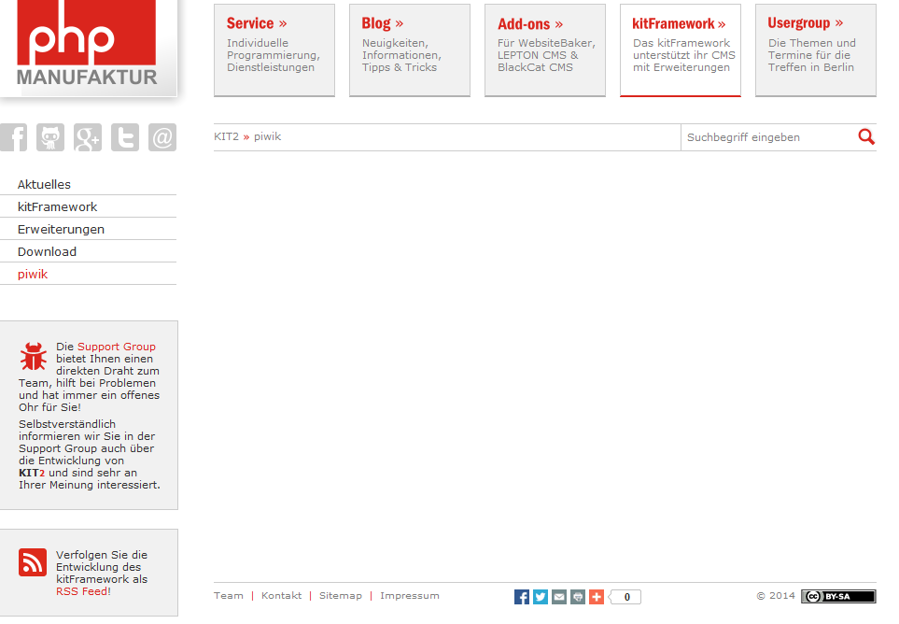Select Aktuelles in the side menu
This screenshot has width=899, height=624.
click(x=89, y=185)
